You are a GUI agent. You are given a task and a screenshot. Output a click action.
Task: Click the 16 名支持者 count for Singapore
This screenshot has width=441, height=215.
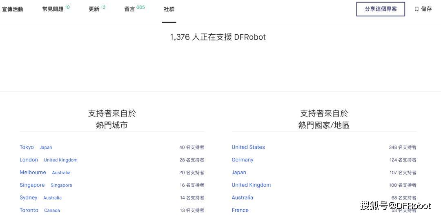coord(192,186)
